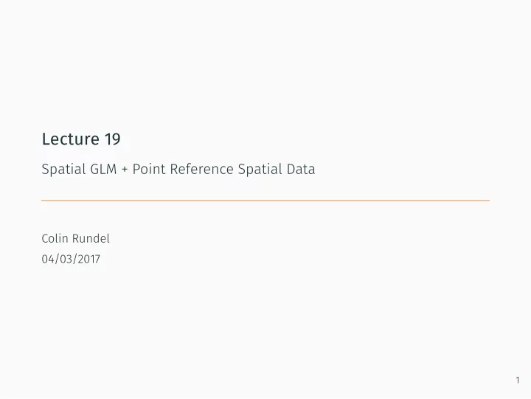
Task: Click the day "03" in the date
Action: (x=66, y=259)
